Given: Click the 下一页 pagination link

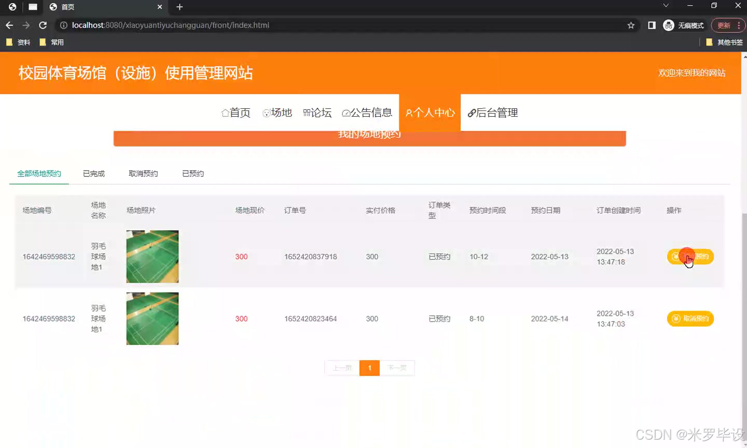Looking at the screenshot, I should click(397, 368).
